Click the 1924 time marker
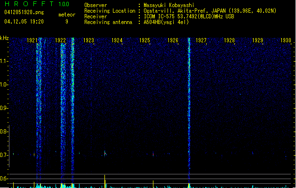 (117, 40)
